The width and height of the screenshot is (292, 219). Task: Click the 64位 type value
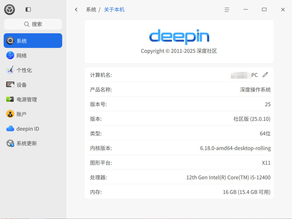click(x=265, y=133)
